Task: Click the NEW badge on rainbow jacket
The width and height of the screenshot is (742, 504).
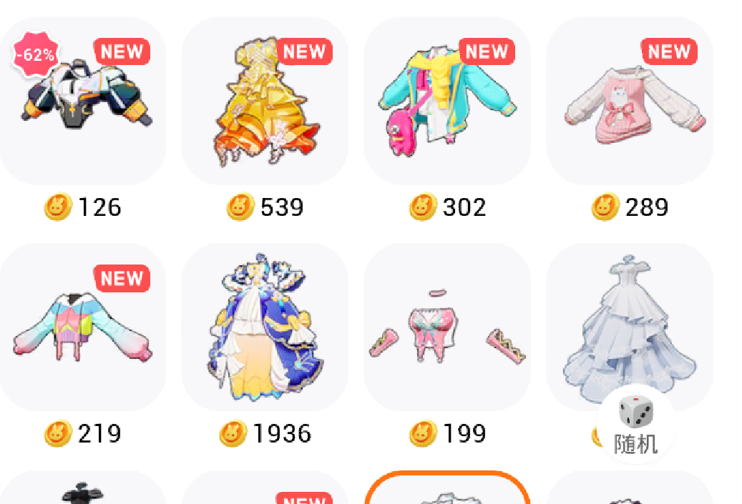Action: coord(122,278)
